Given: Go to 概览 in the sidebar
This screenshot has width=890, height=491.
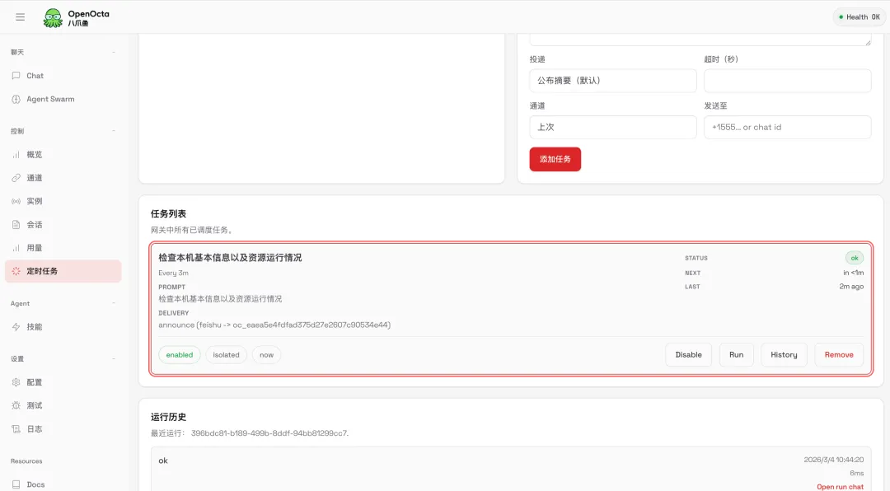Looking at the screenshot, I should coord(34,155).
